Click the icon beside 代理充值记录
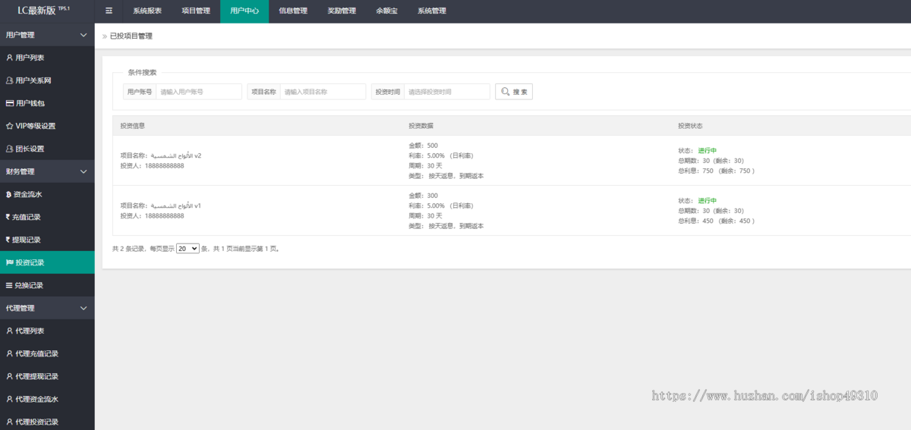Image resolution: width=911 pixels, height=430 pixels. (x=9, y=353)
